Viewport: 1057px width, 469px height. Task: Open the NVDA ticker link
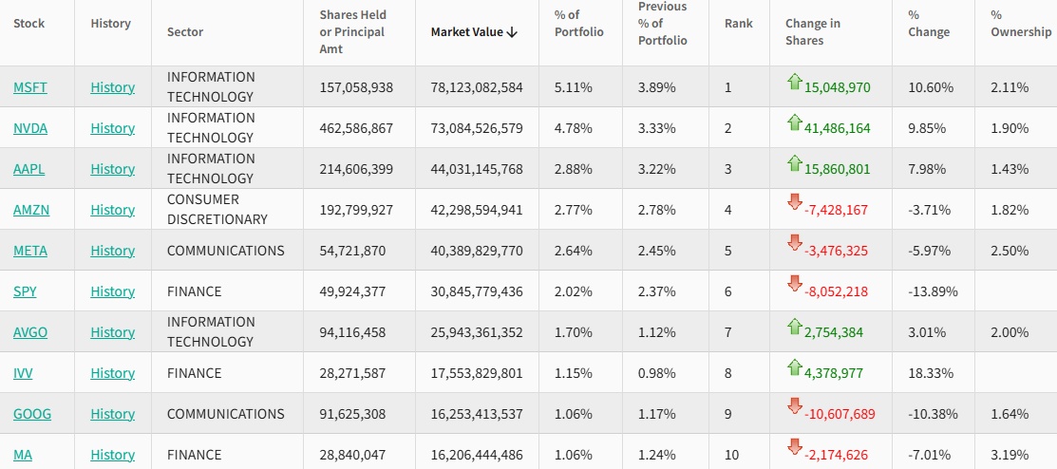30,128
